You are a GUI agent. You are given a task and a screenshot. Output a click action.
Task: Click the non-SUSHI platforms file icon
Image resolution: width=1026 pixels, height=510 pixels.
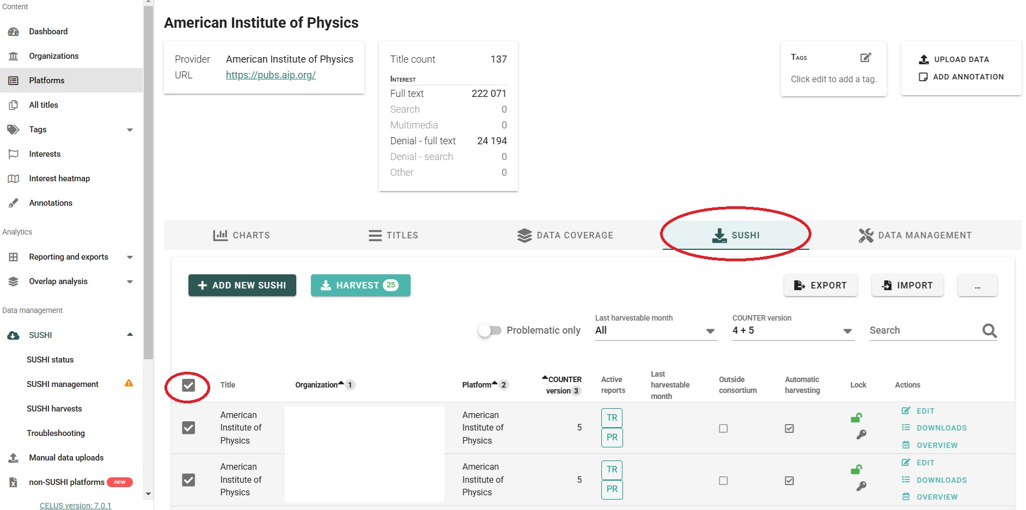point(14,482)
